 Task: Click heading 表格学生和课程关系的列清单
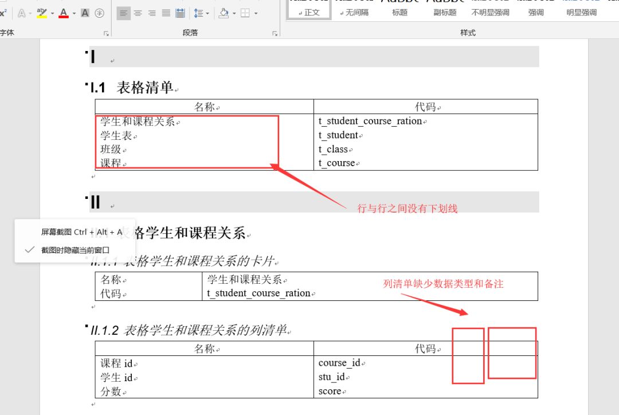click(205, 330)
